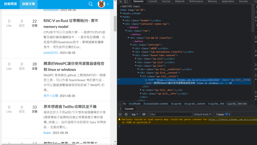Open author tcfsh22215 profile
This screenshot has height=145, width=257.
(51, 53)
